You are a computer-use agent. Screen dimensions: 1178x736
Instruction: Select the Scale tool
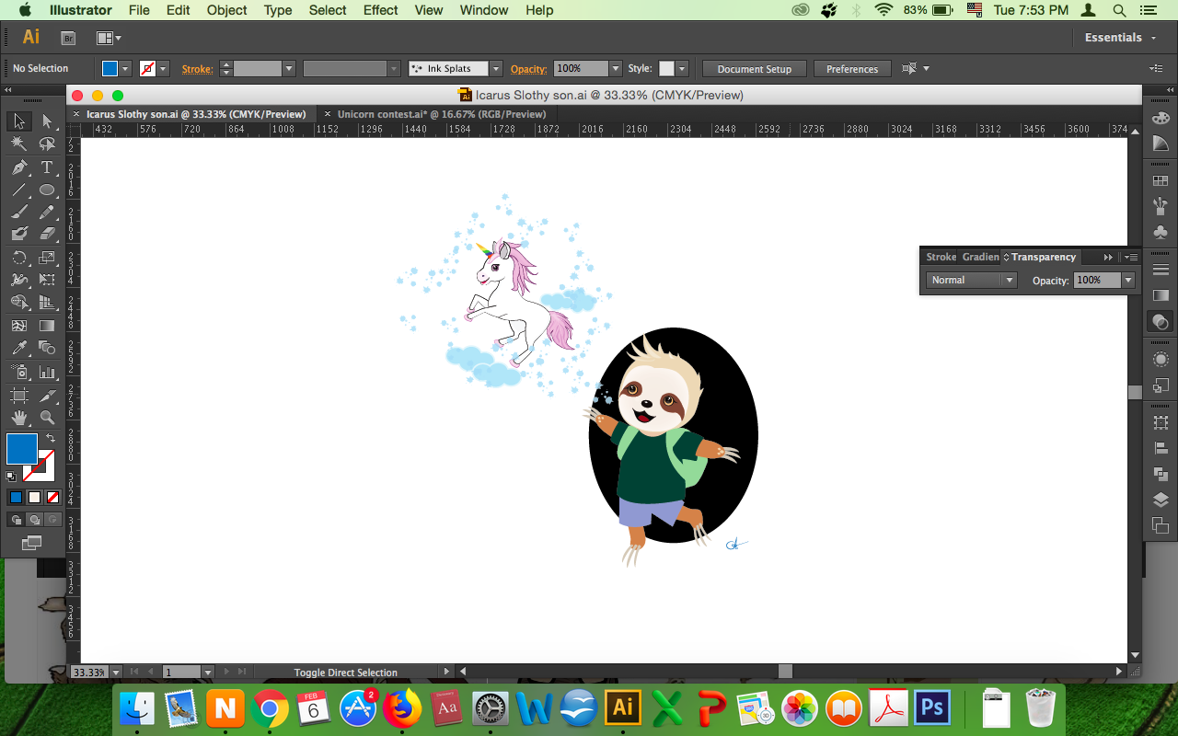pos(47,258)
